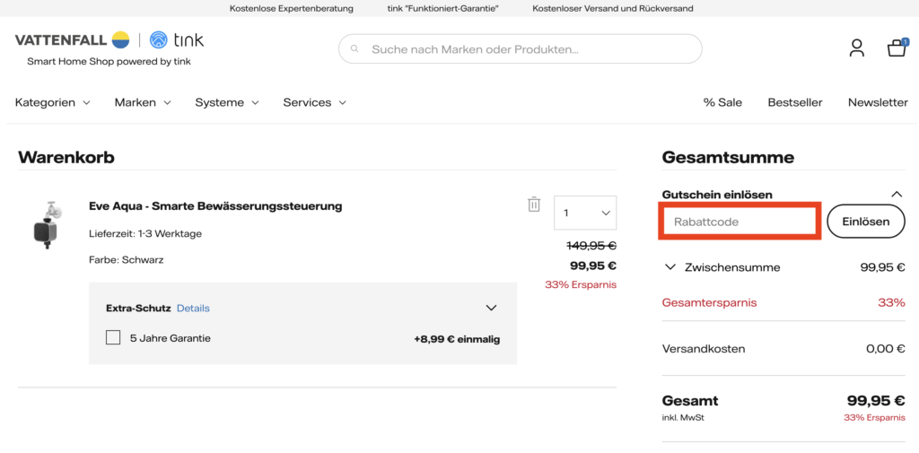Image resolution: width=919 pixels, height=453 pixels.
Task: Open the user account icon
Action: (x=857, y=48)
